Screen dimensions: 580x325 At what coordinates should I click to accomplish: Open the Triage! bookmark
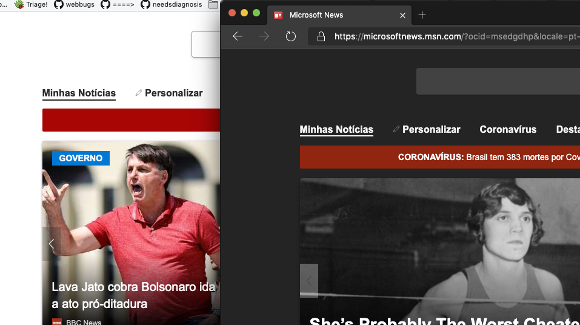(31, 4)
